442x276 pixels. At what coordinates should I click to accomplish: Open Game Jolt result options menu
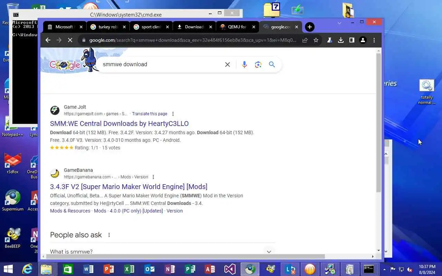[x=173, y=114]
